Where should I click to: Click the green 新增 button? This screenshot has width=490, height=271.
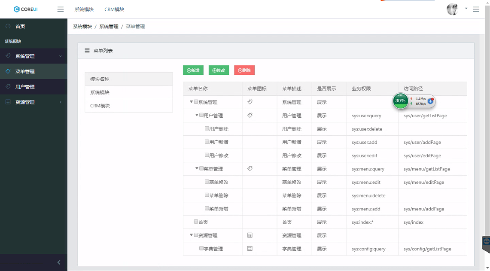(x=193, y=70)
